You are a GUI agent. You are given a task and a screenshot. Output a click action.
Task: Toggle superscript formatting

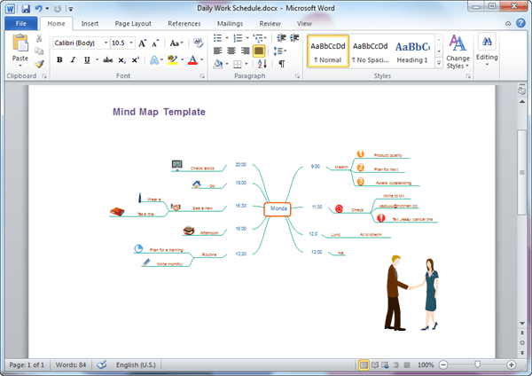(135, 60)
